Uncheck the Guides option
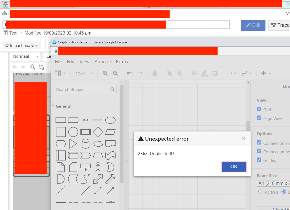290x210 pixels. click(x=259, y=160)
